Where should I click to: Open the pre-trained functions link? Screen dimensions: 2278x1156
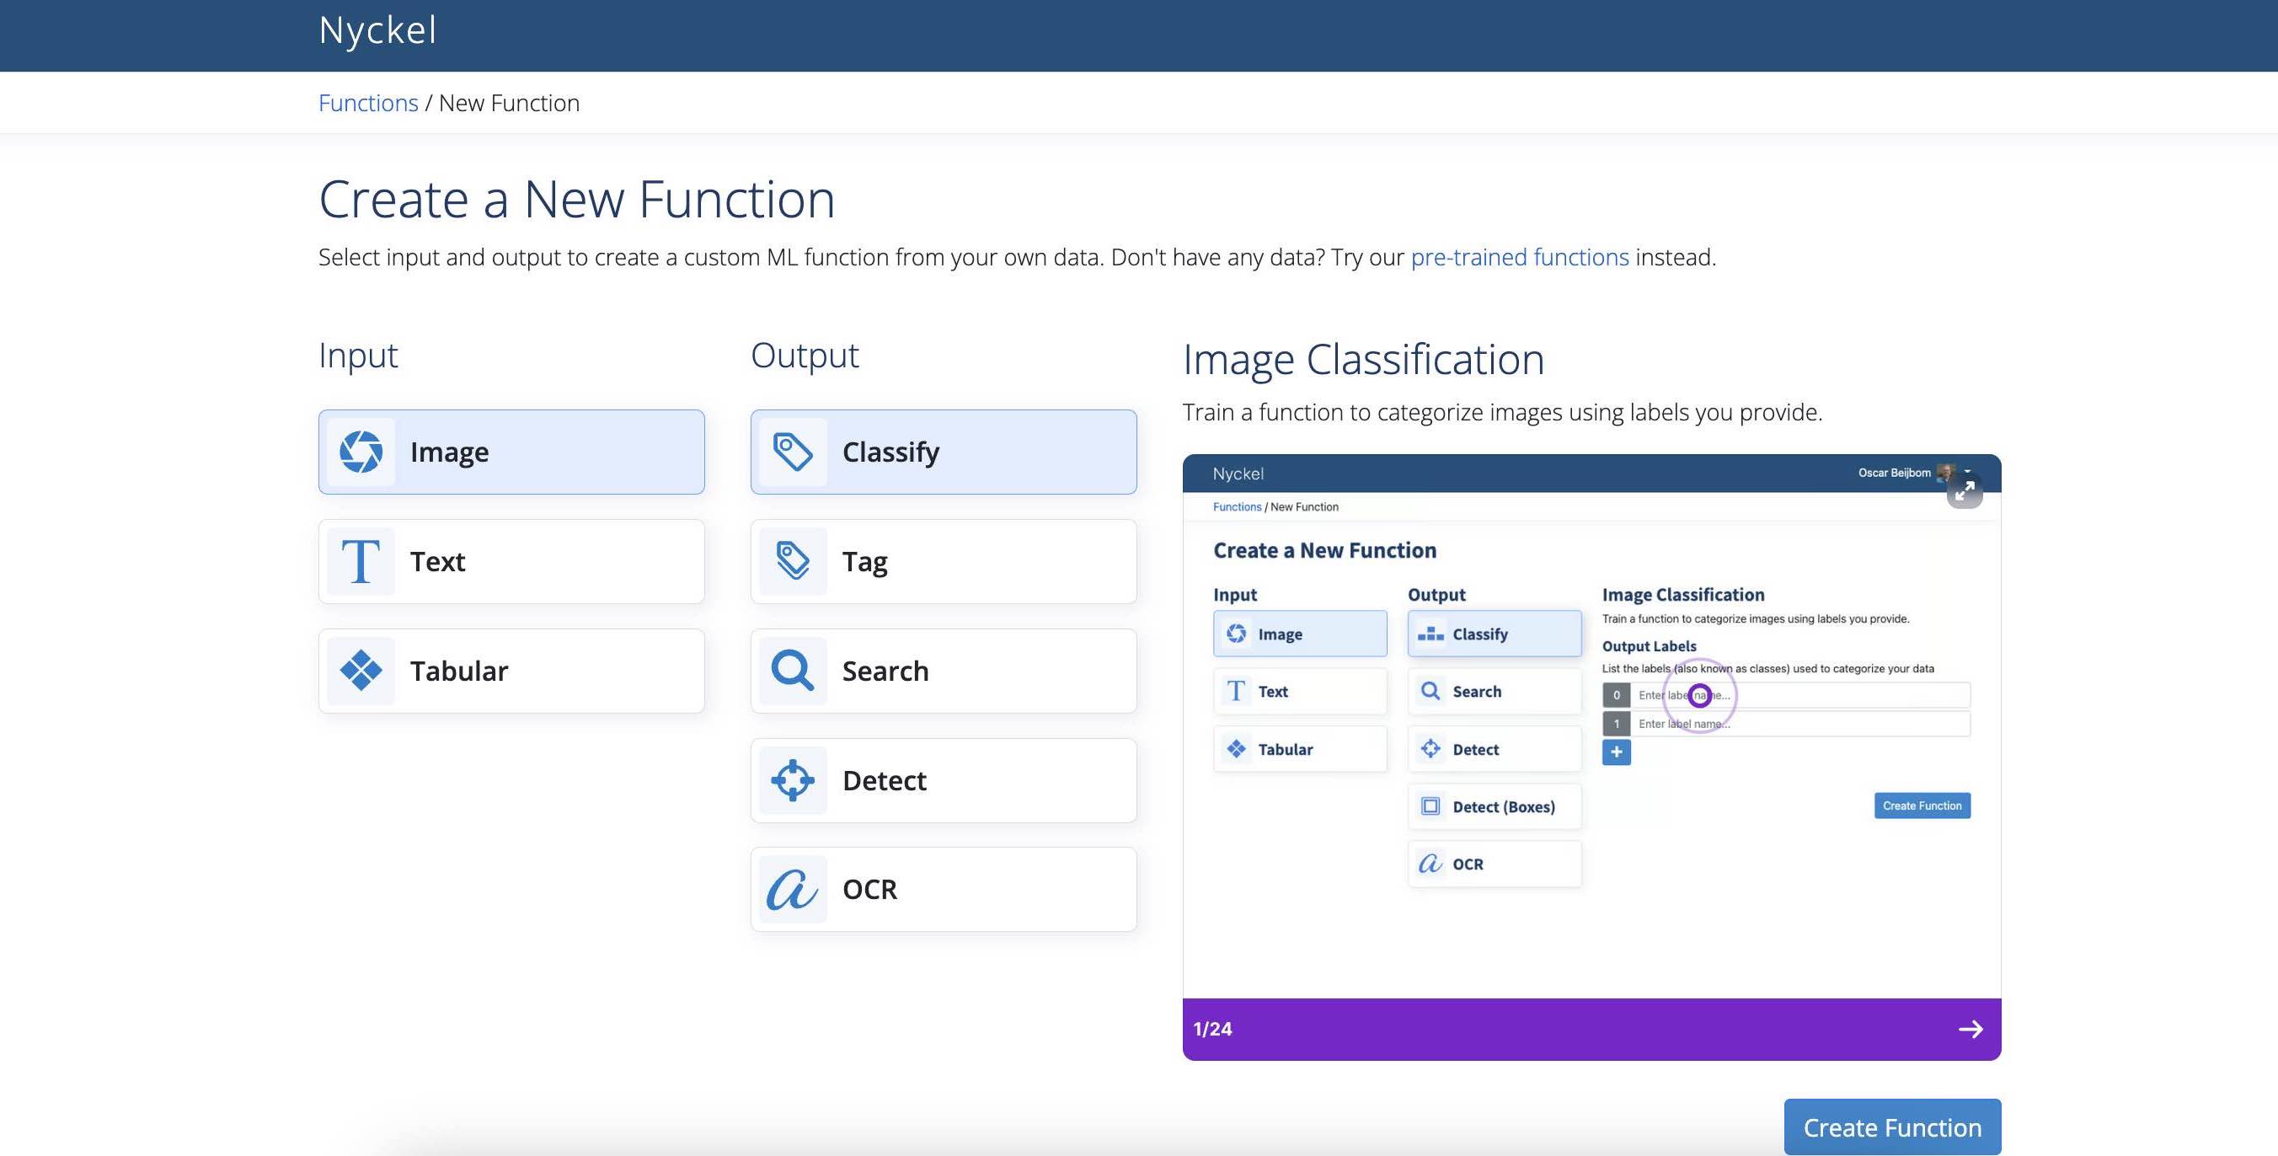tap(1519, 257)
